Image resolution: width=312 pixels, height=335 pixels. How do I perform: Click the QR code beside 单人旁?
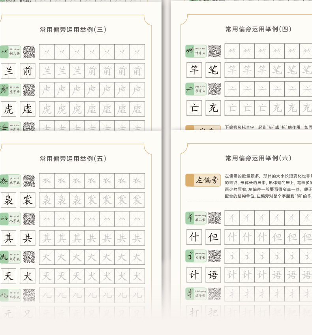click(x=214, y=218)
